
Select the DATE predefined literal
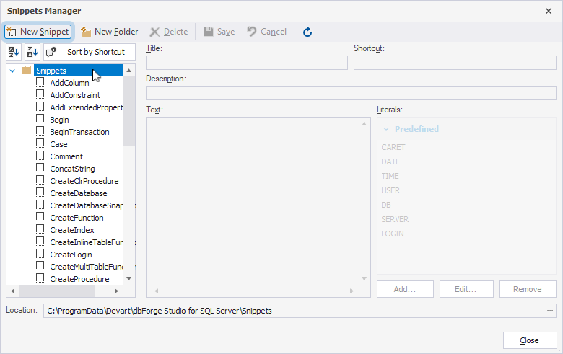click(390, 161)
